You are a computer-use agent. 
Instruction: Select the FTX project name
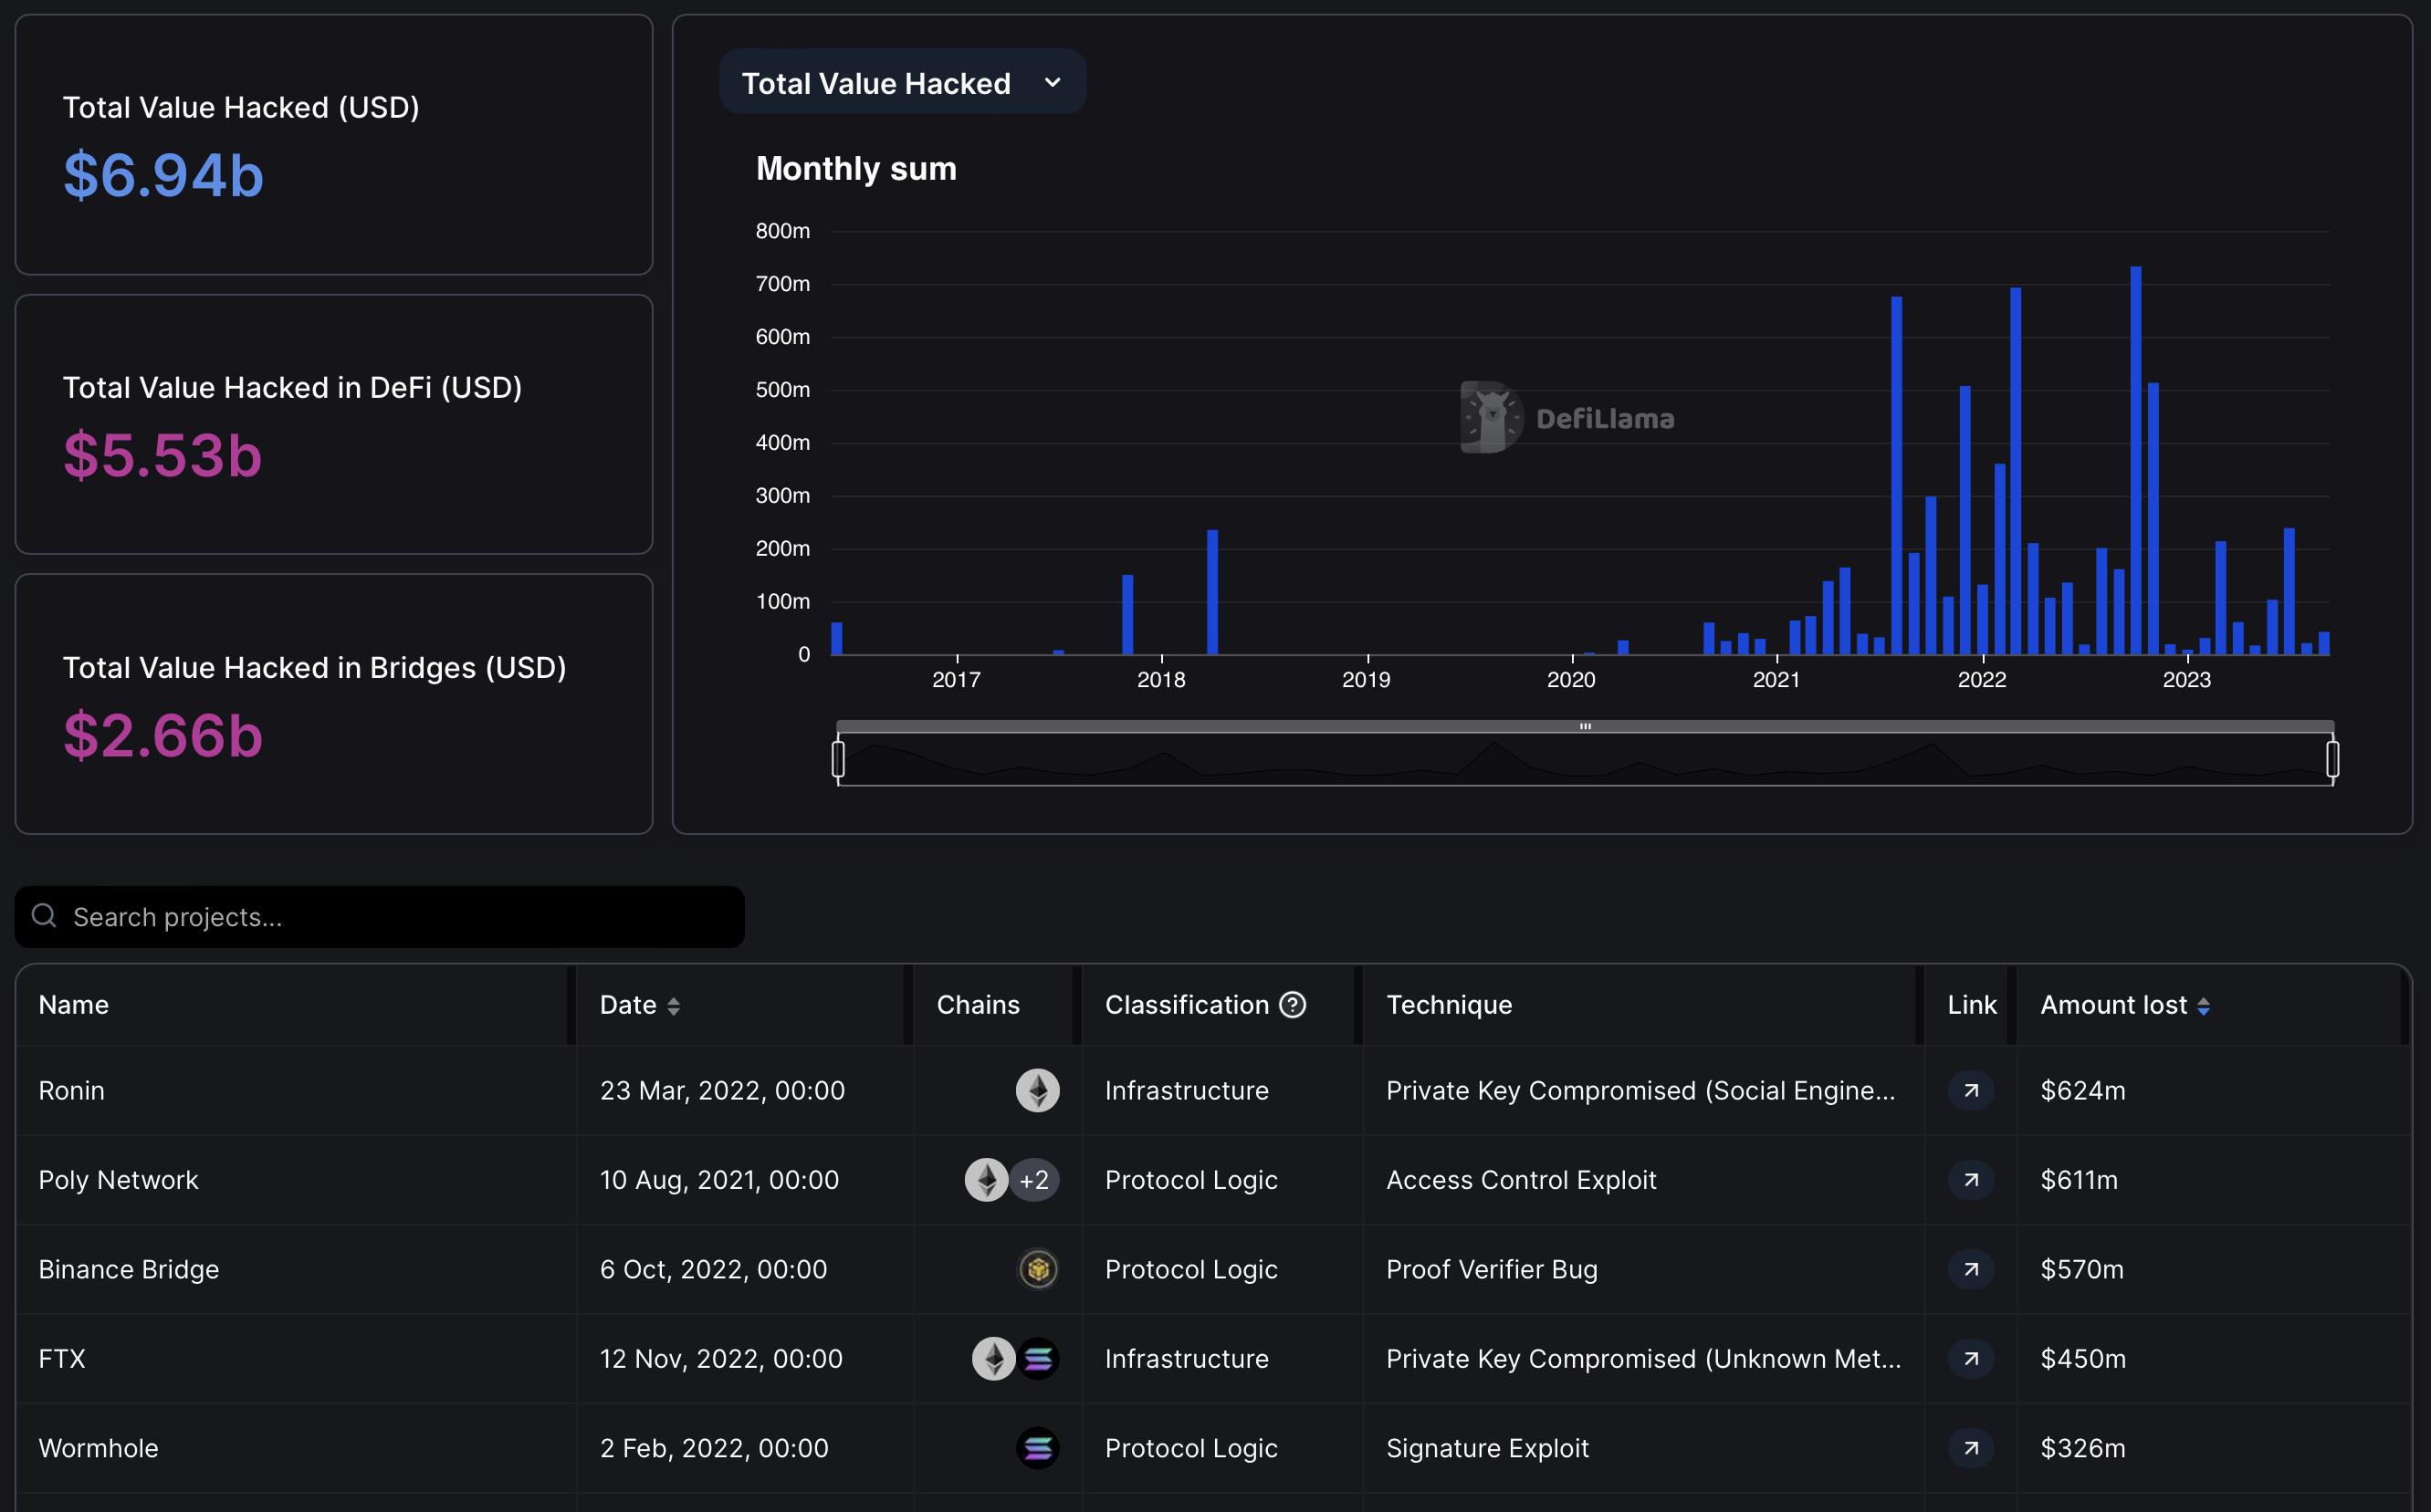click(x=62, y=1359)
